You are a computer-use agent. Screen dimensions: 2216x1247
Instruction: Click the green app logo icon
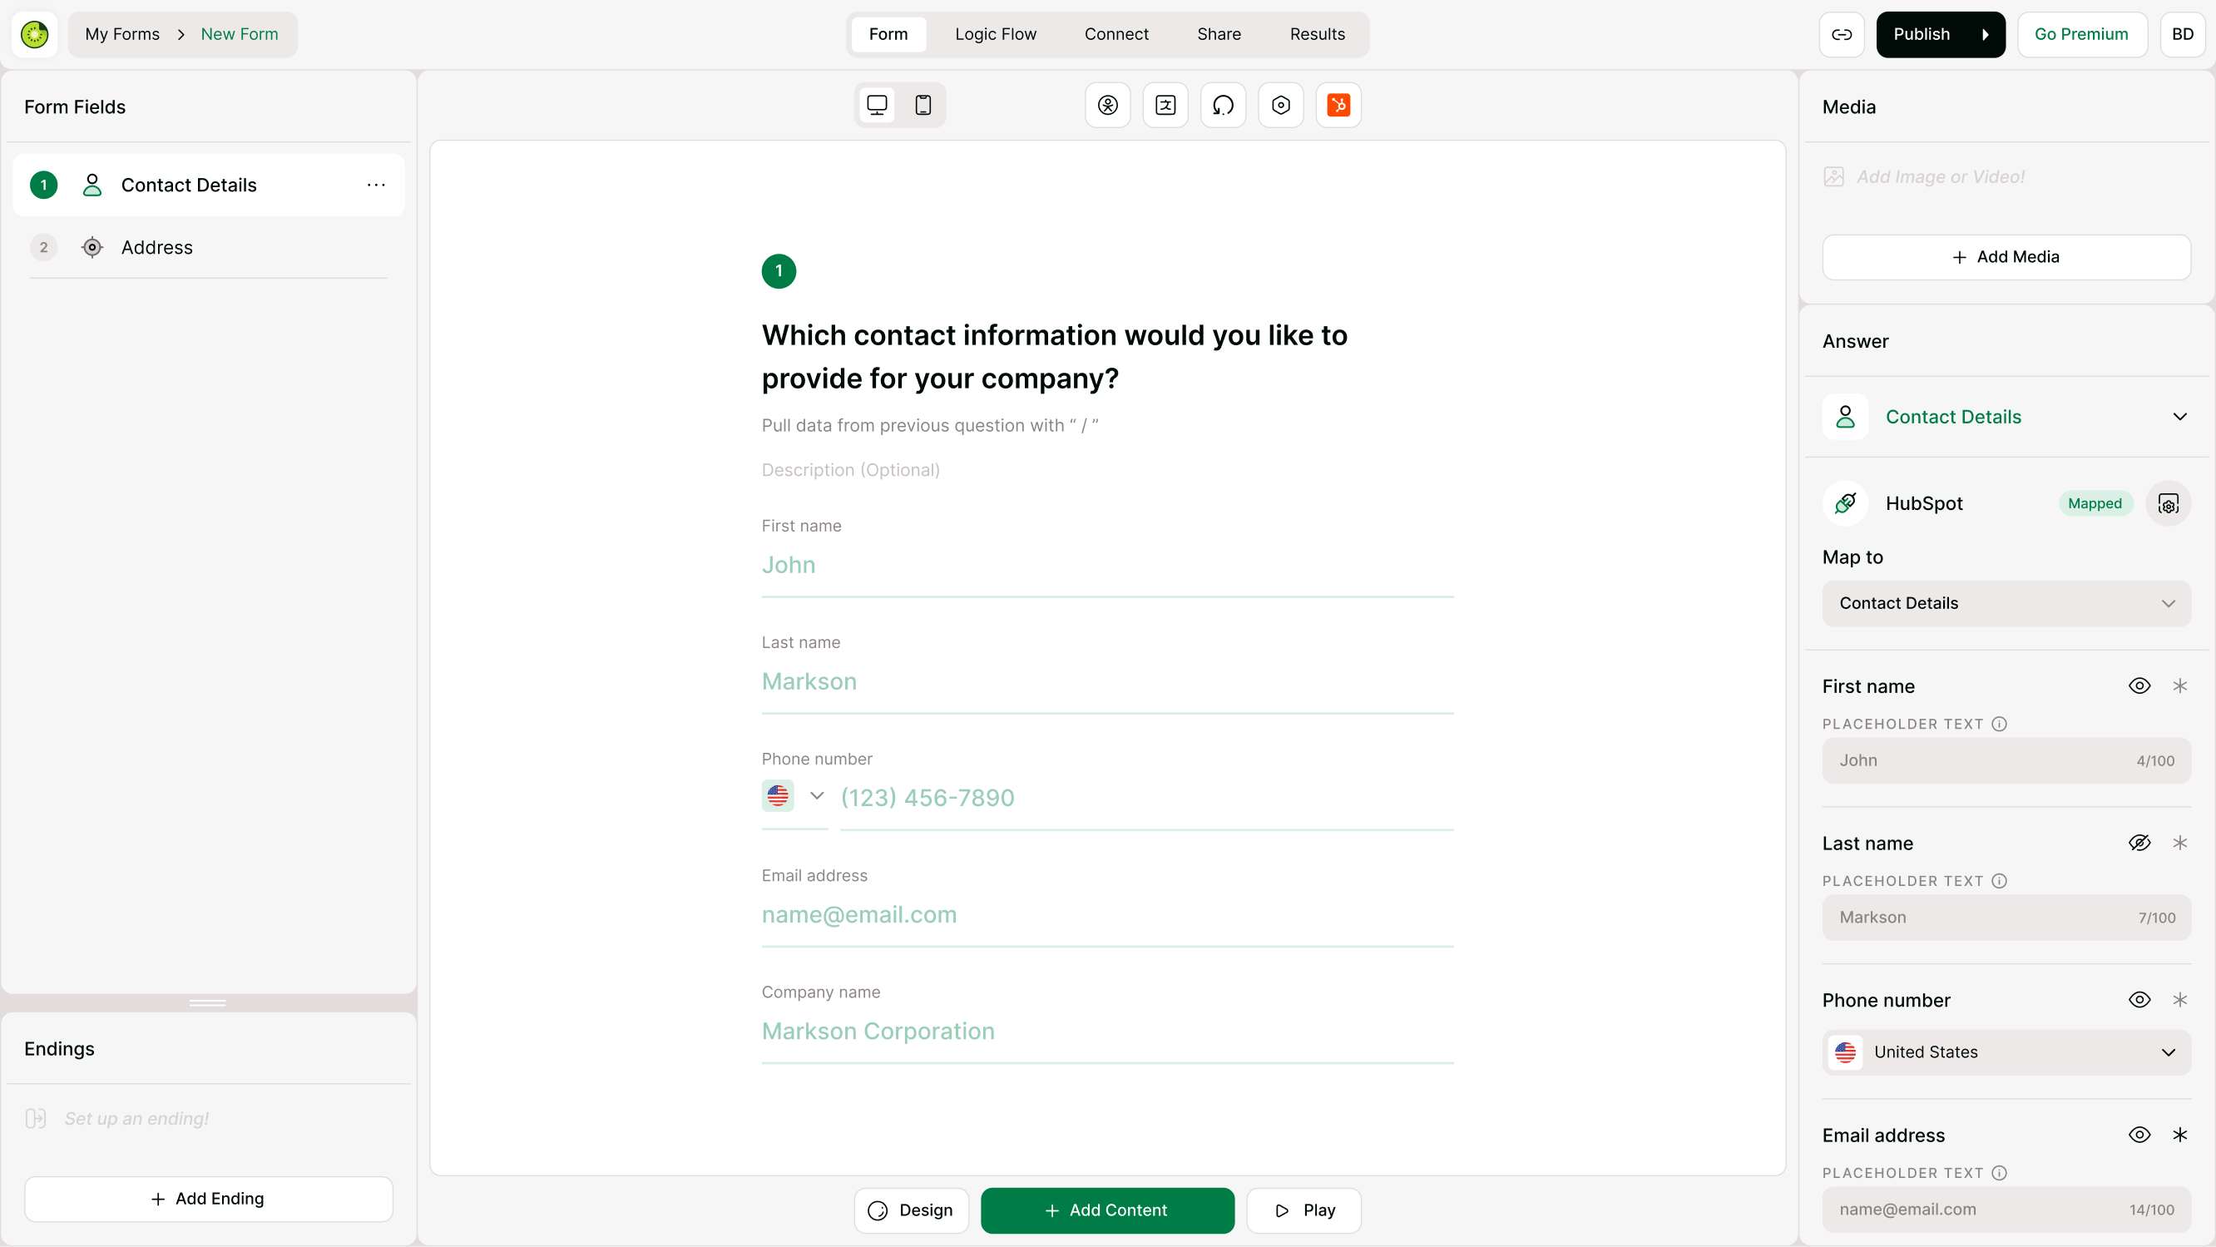(x=34, y=34)
